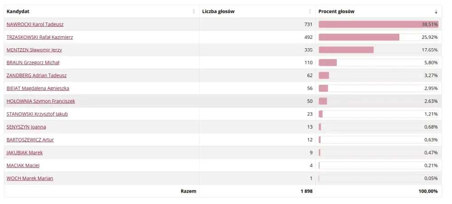Open MENTZEN Sławomir Jerzy link
Image resolution: width=452 pixels, height=204 pixels.
34,50
